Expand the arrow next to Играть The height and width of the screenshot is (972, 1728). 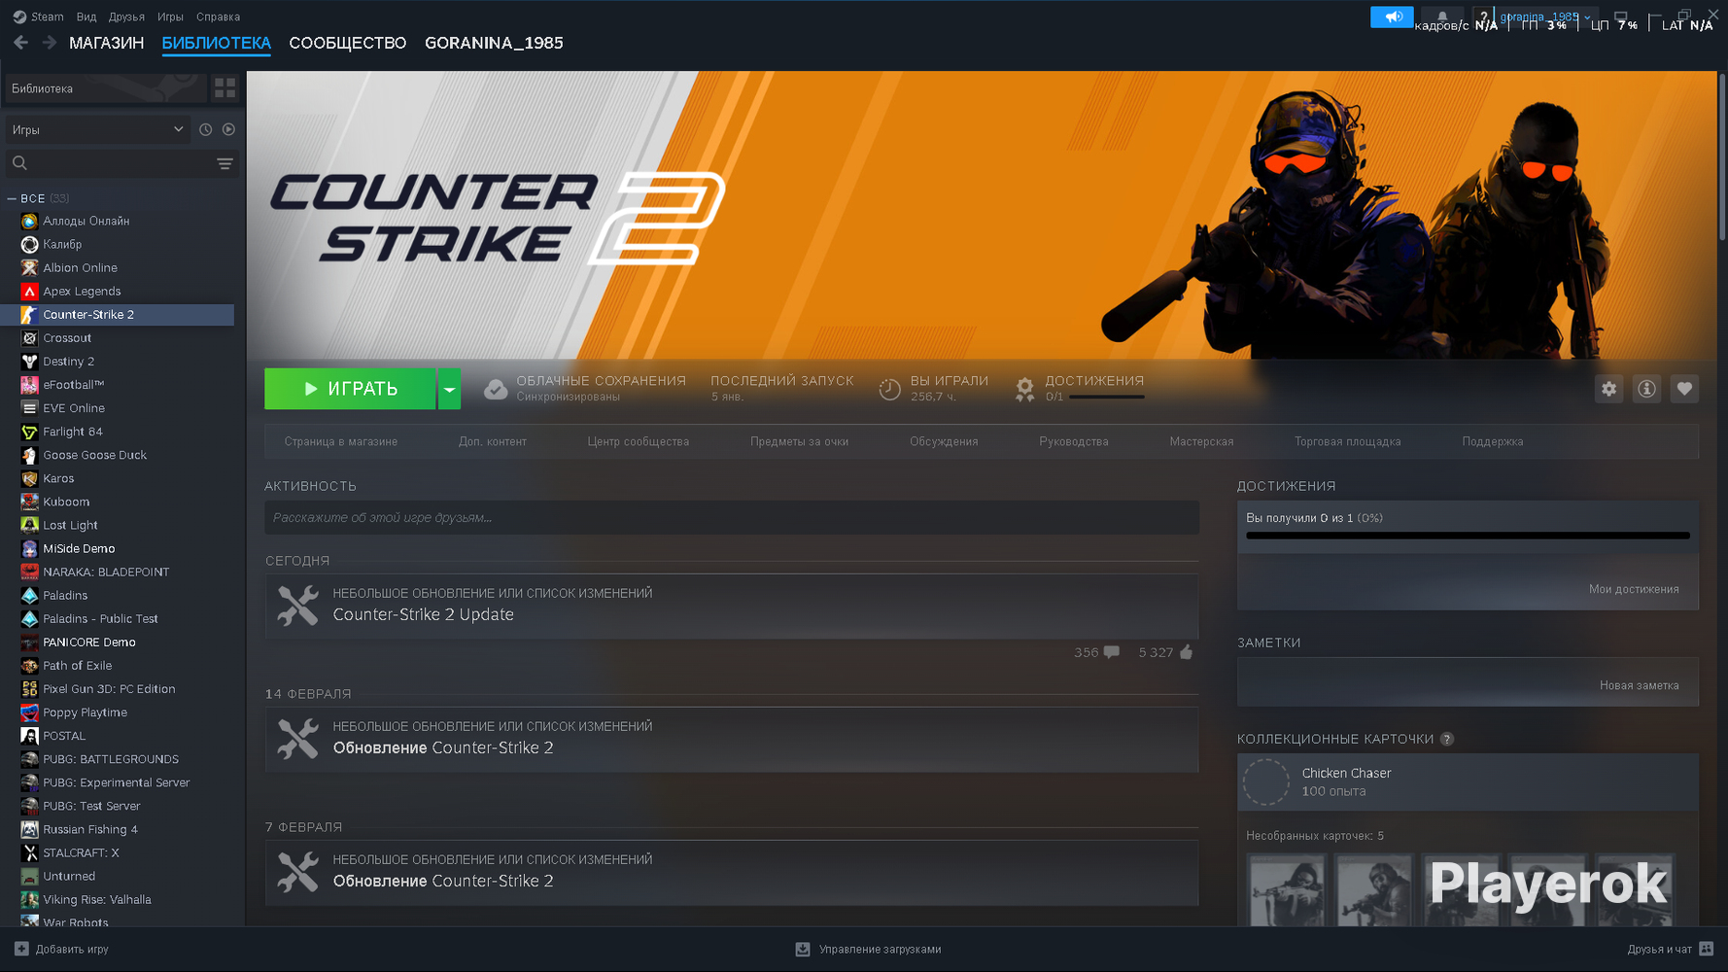pos(449,389)
